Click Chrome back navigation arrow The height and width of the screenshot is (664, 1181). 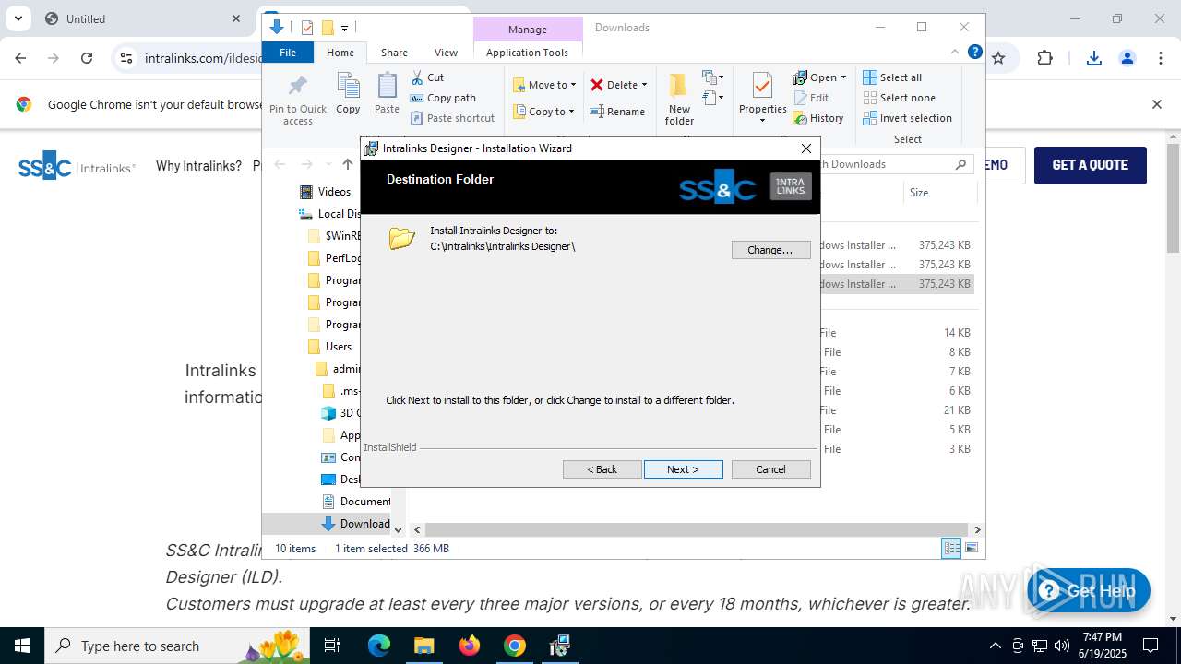[x=20, y=58]
